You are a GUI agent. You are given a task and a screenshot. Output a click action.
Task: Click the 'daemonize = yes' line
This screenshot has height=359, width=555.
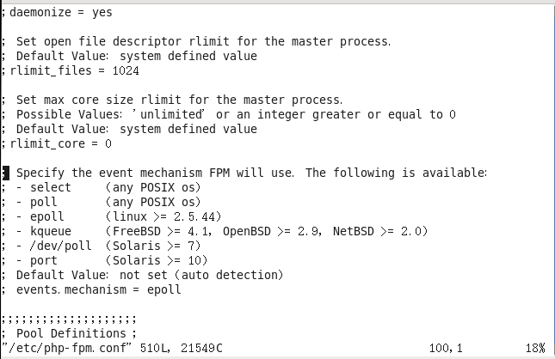point(57,12)
